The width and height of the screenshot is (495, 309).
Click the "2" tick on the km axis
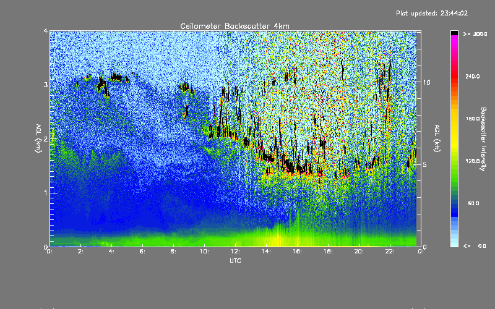[46, 139]
